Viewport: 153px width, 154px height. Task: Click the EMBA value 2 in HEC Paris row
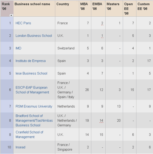coord(102,23)
